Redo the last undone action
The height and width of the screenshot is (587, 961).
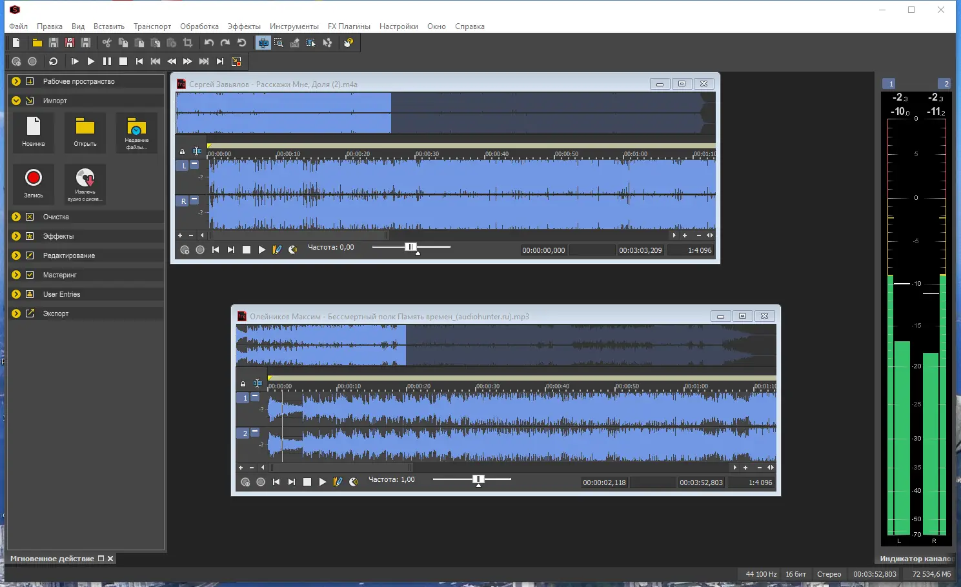[225, 43]
